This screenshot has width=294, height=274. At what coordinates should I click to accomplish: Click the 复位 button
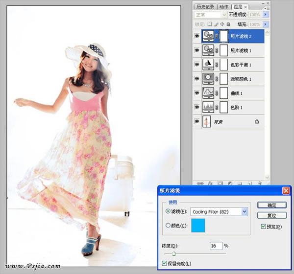pyautogui.click(x=272, y=215)
